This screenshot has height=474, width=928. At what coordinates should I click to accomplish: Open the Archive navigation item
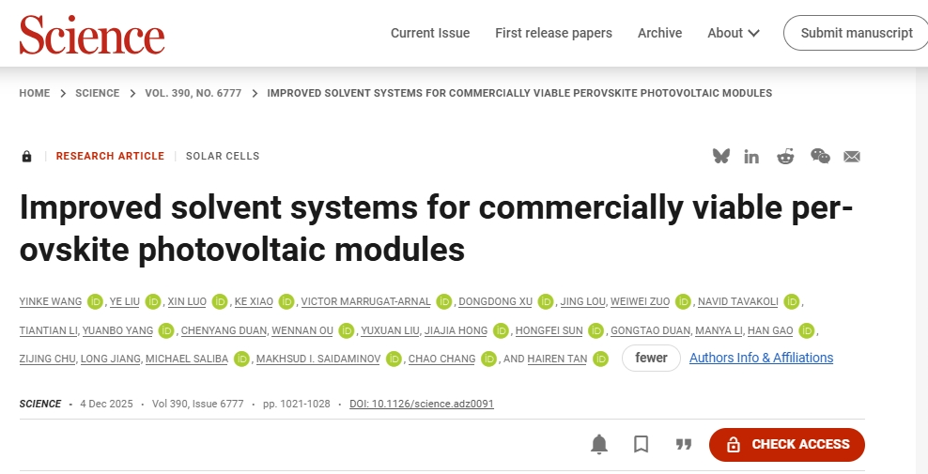tap(659, 33)
